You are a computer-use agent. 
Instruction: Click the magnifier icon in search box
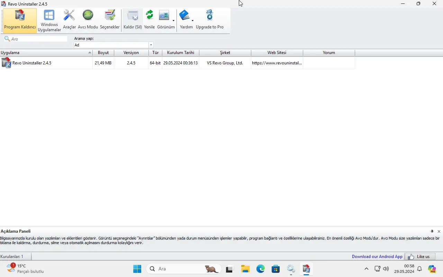(7, 39)
